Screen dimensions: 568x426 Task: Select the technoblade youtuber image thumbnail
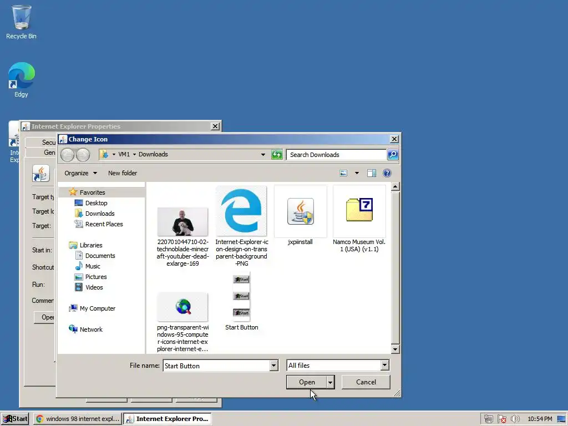[x=182, y=237]
